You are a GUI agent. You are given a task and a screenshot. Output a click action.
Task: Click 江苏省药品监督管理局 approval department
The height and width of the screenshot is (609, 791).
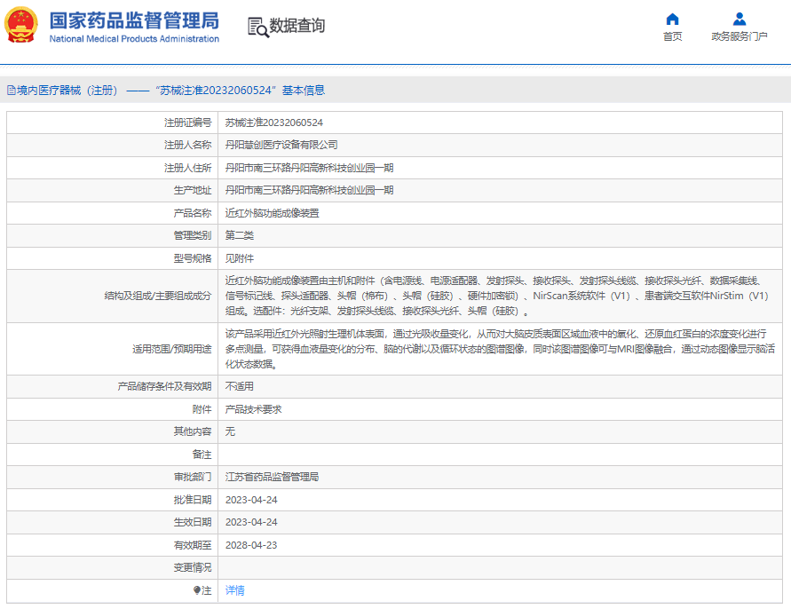click(272, 477)
